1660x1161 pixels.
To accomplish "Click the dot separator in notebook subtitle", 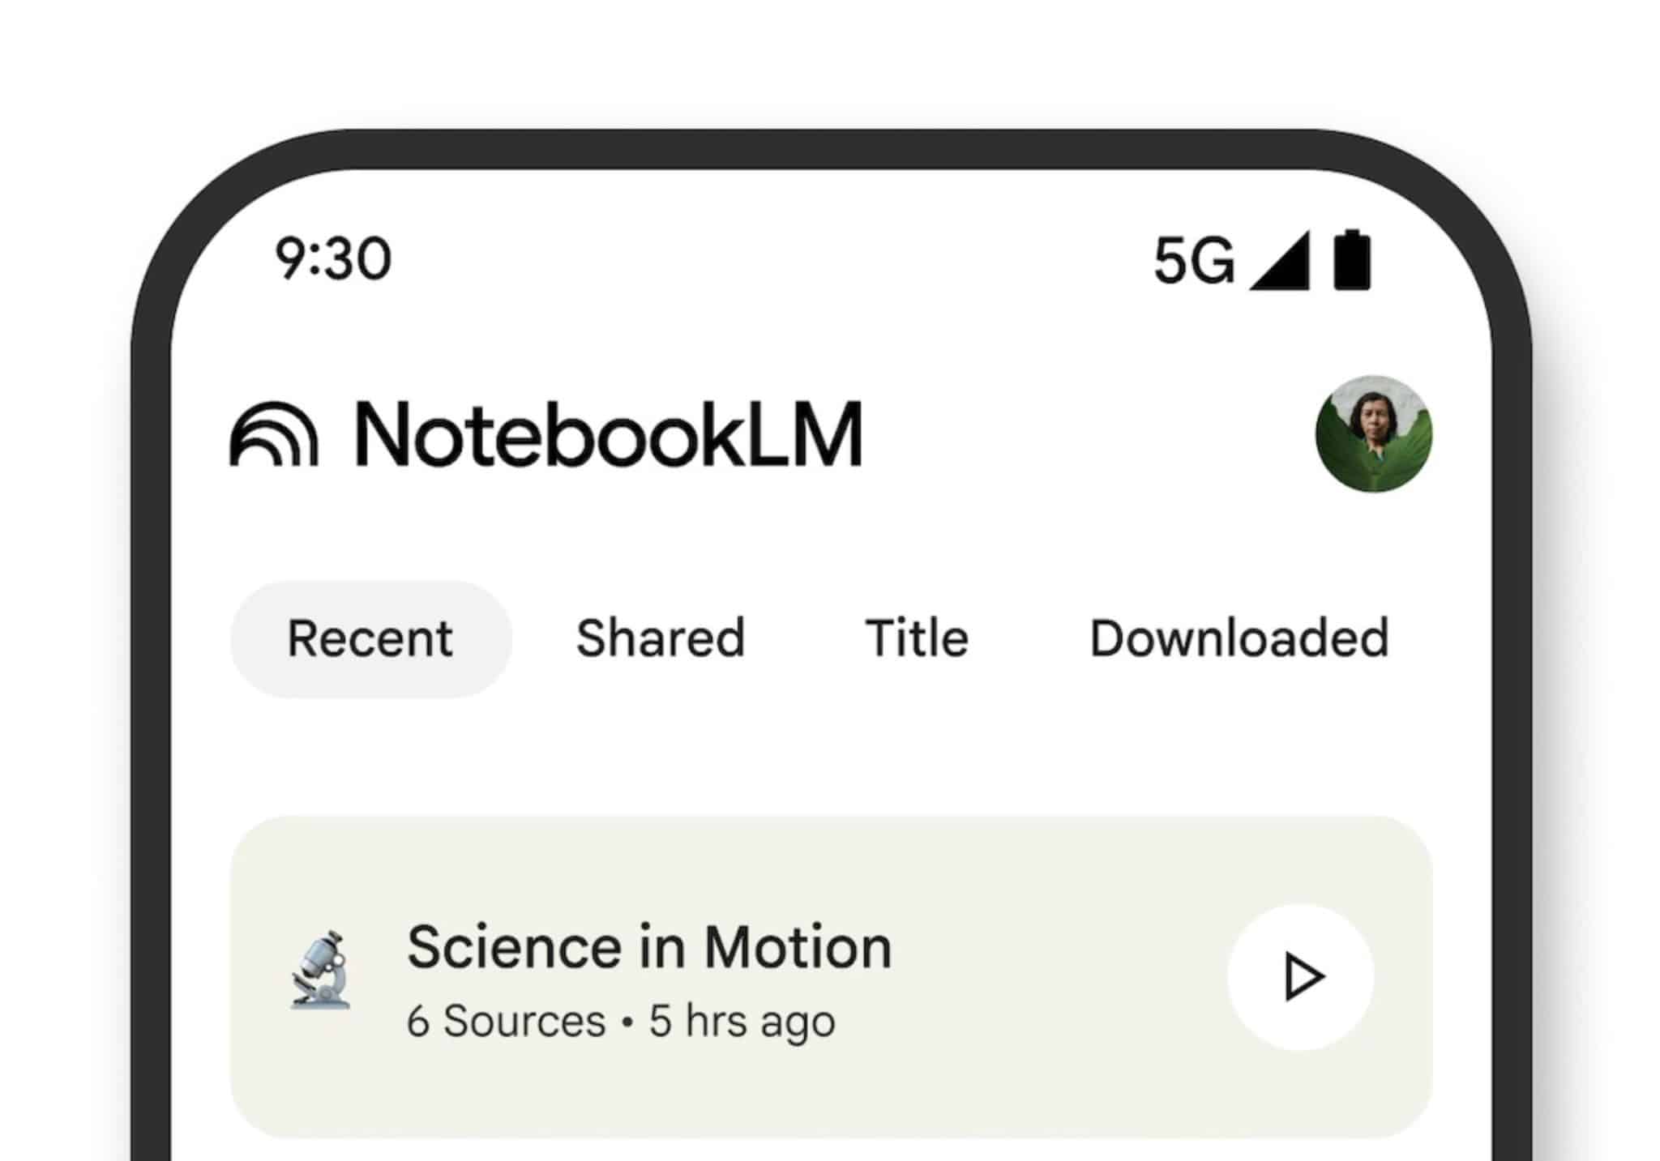I will pos(627,1022).
